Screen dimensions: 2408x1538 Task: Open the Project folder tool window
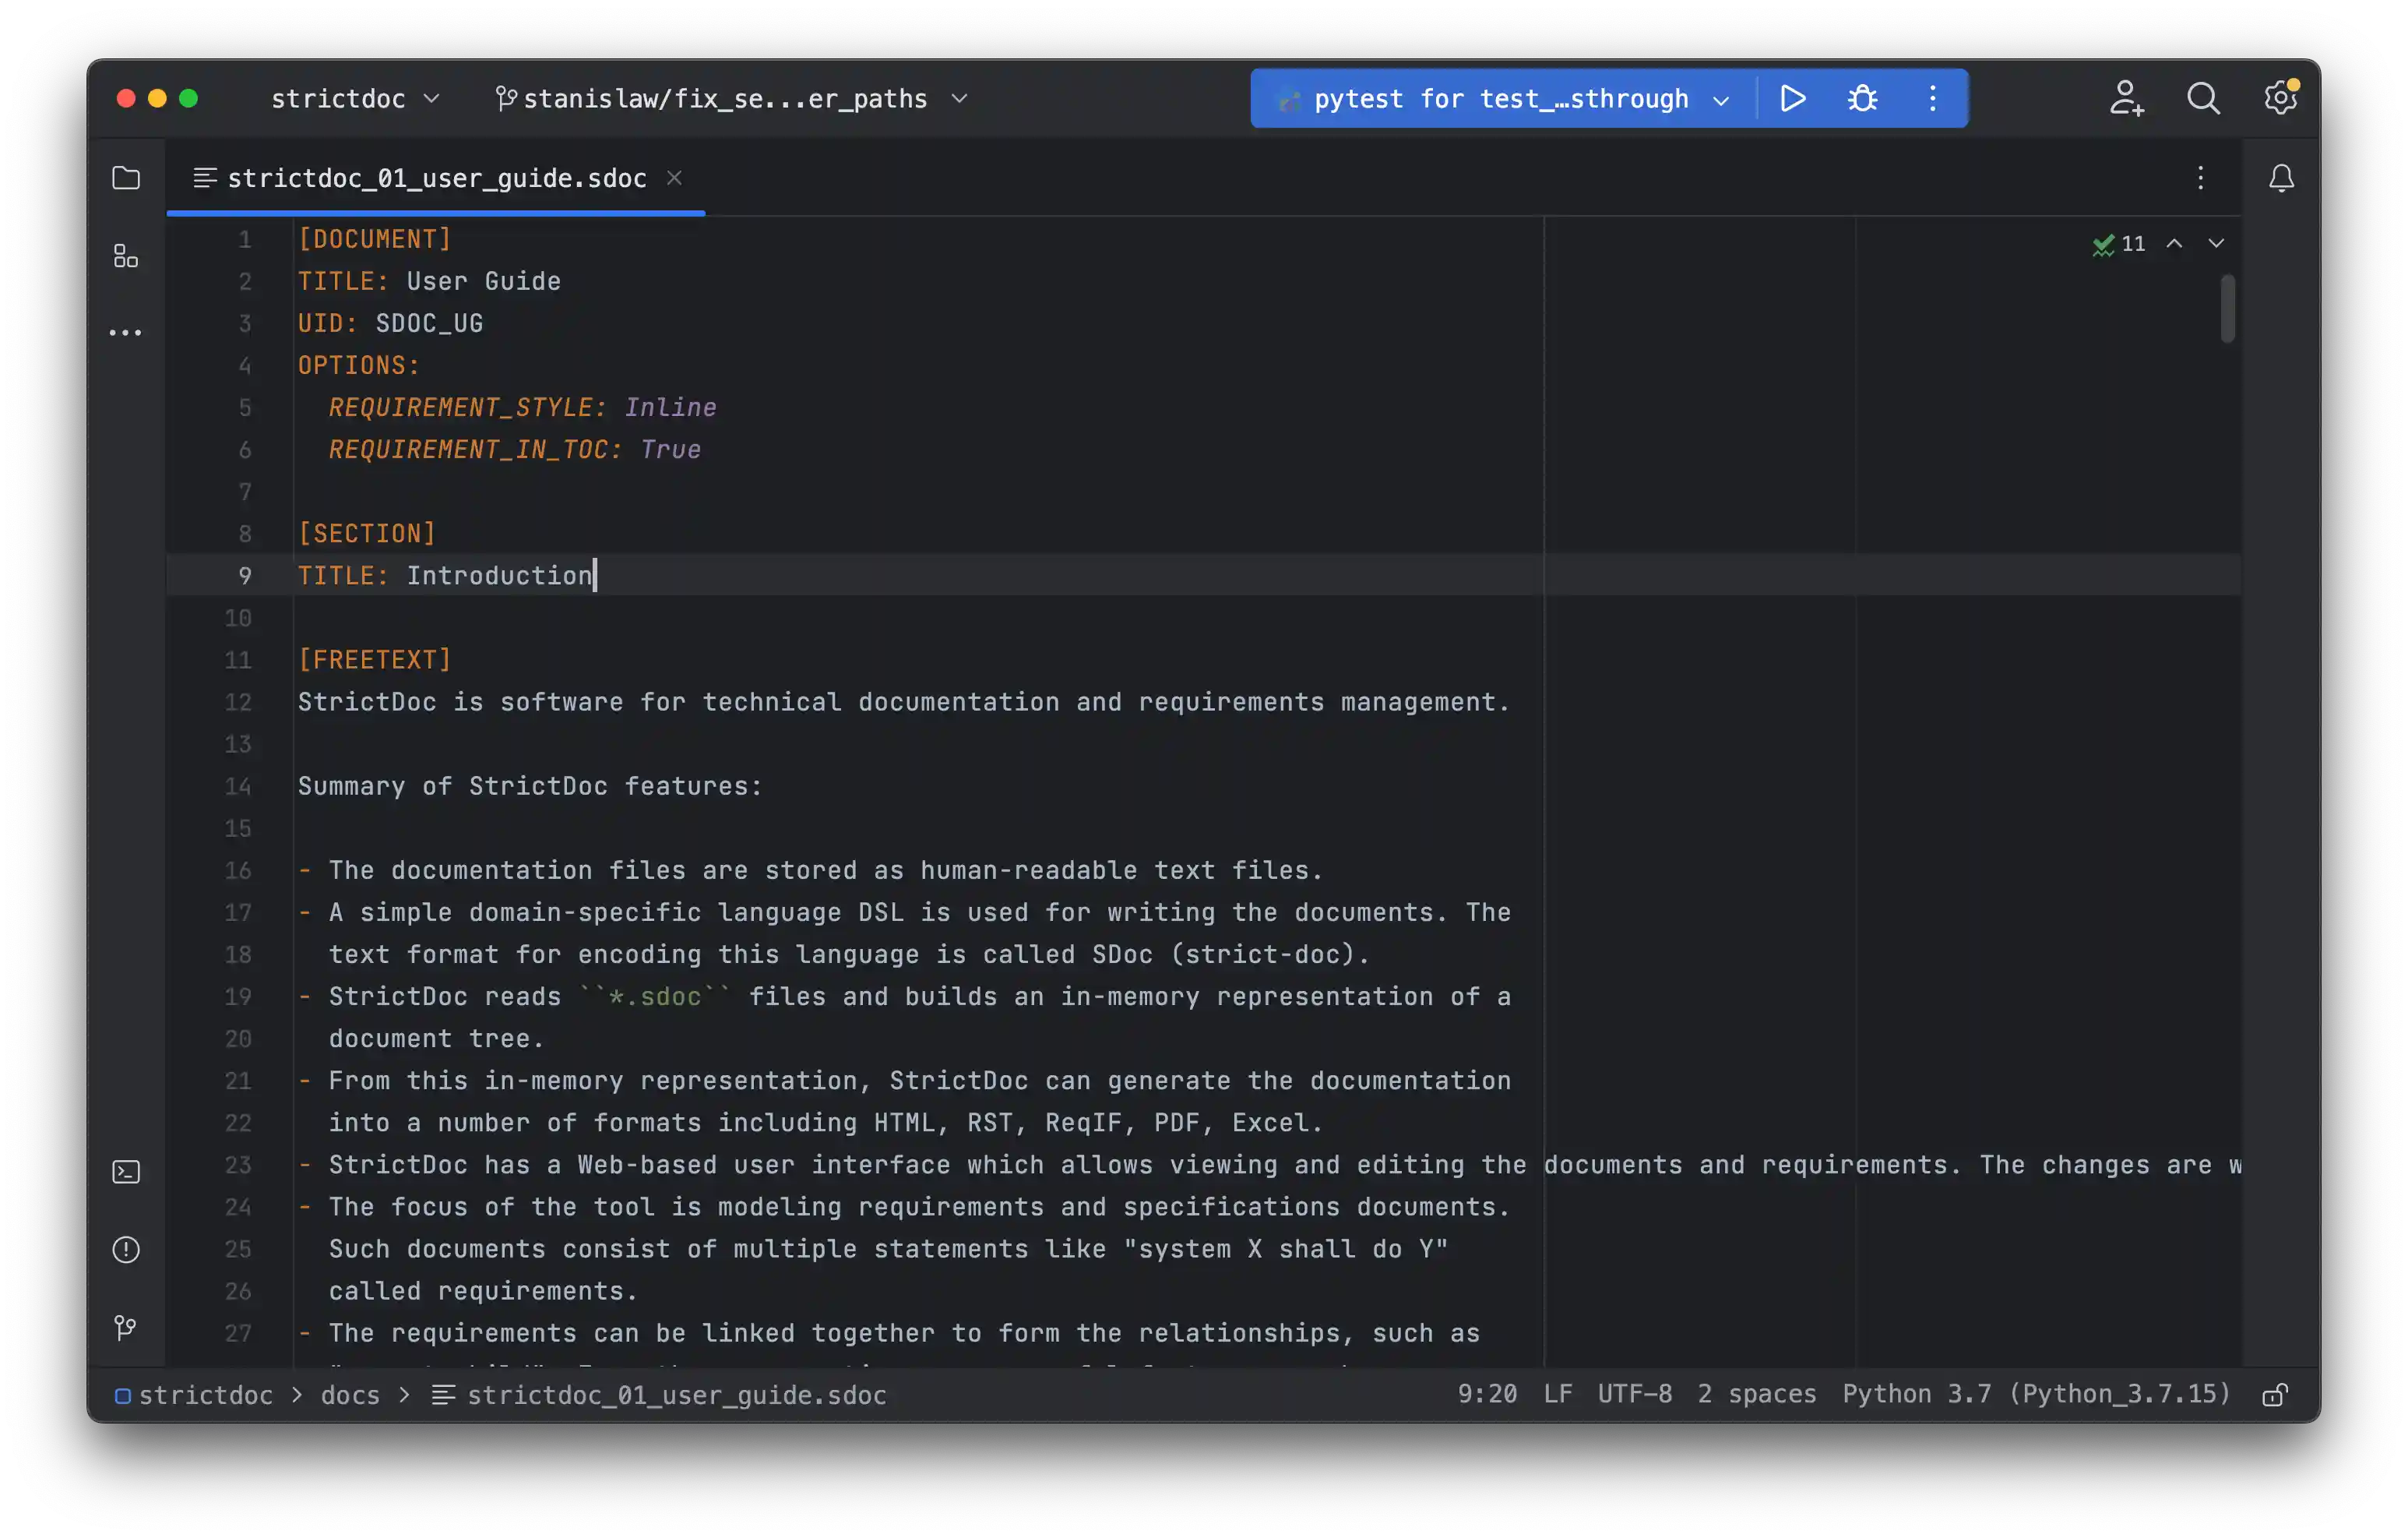click(x=126, y=178)
